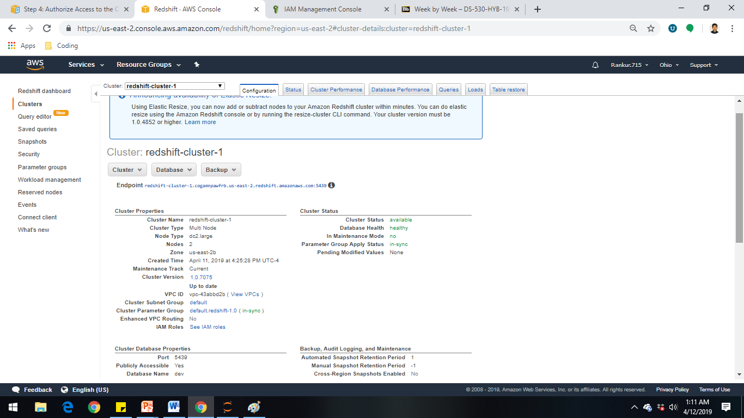
Task: Click the AWS logo home icon
Action: pos(35,65)
